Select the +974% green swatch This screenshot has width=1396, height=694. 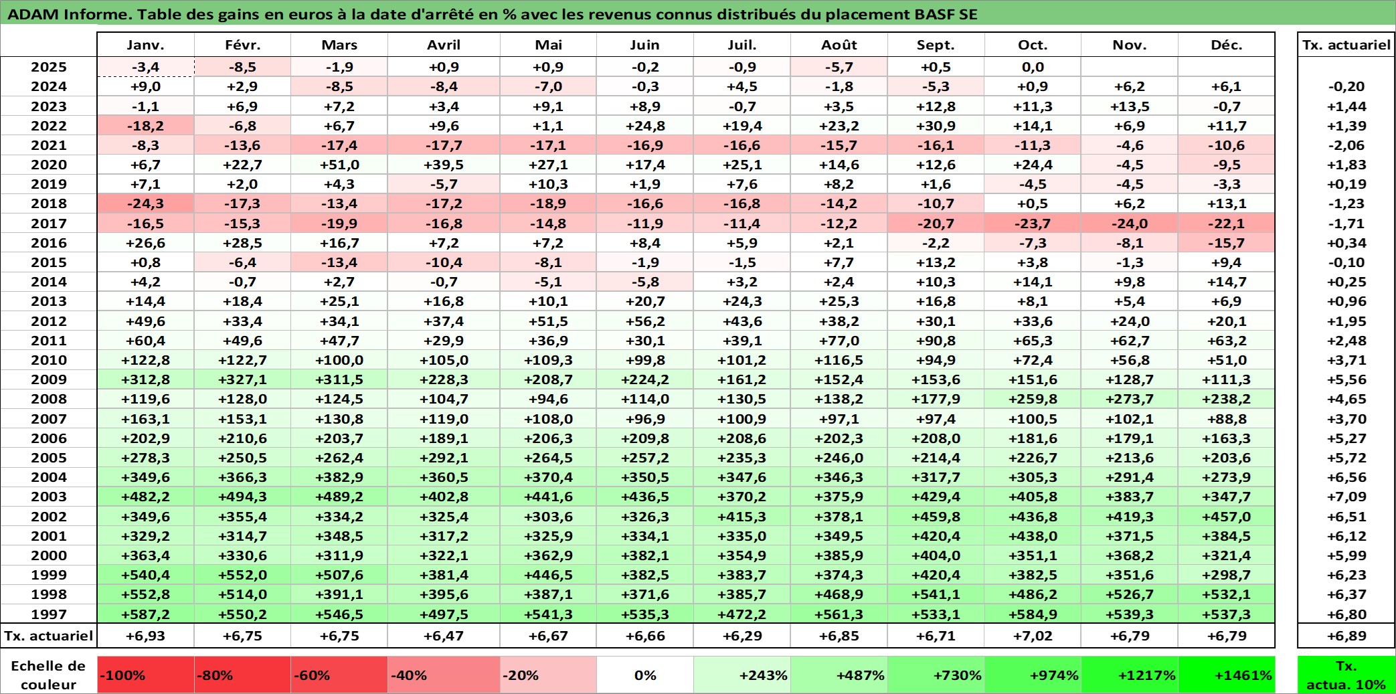(x=1033, y=675)
